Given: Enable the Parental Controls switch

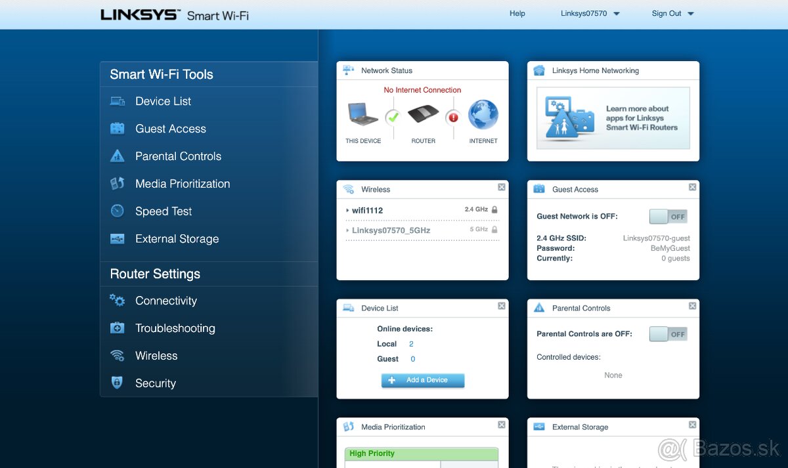Looking at the screenshot, I should pos(668,334).
